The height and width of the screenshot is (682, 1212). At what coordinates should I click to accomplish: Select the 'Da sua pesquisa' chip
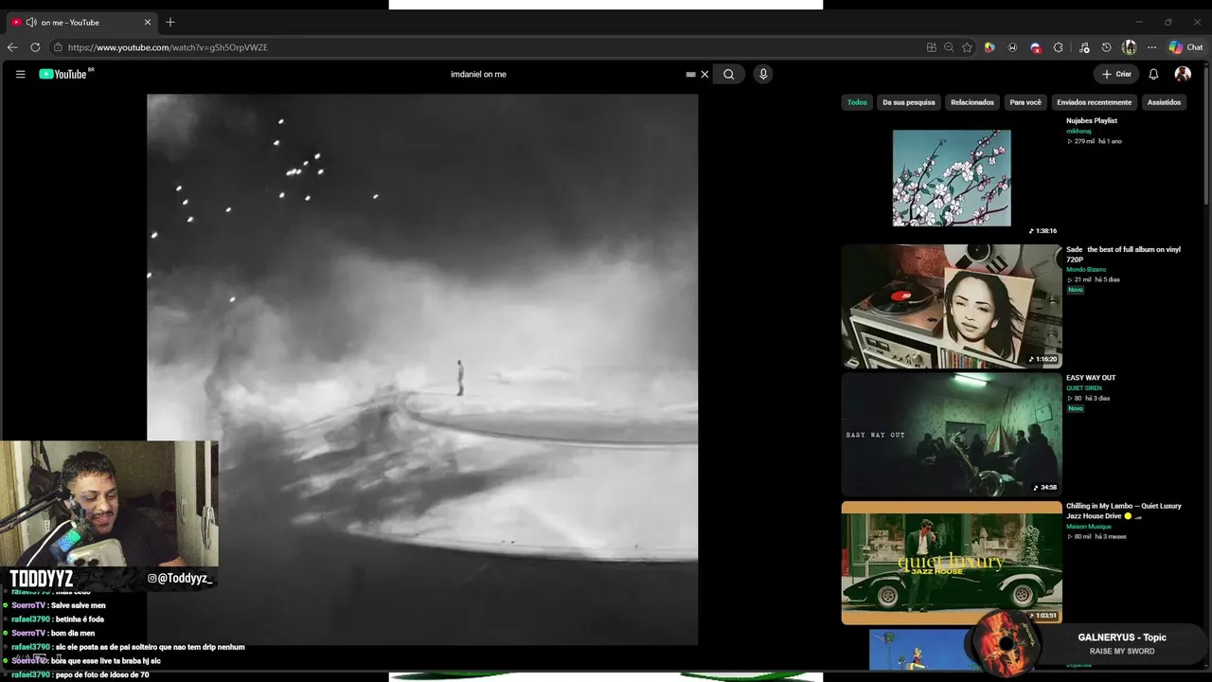[x=909, y=102]
